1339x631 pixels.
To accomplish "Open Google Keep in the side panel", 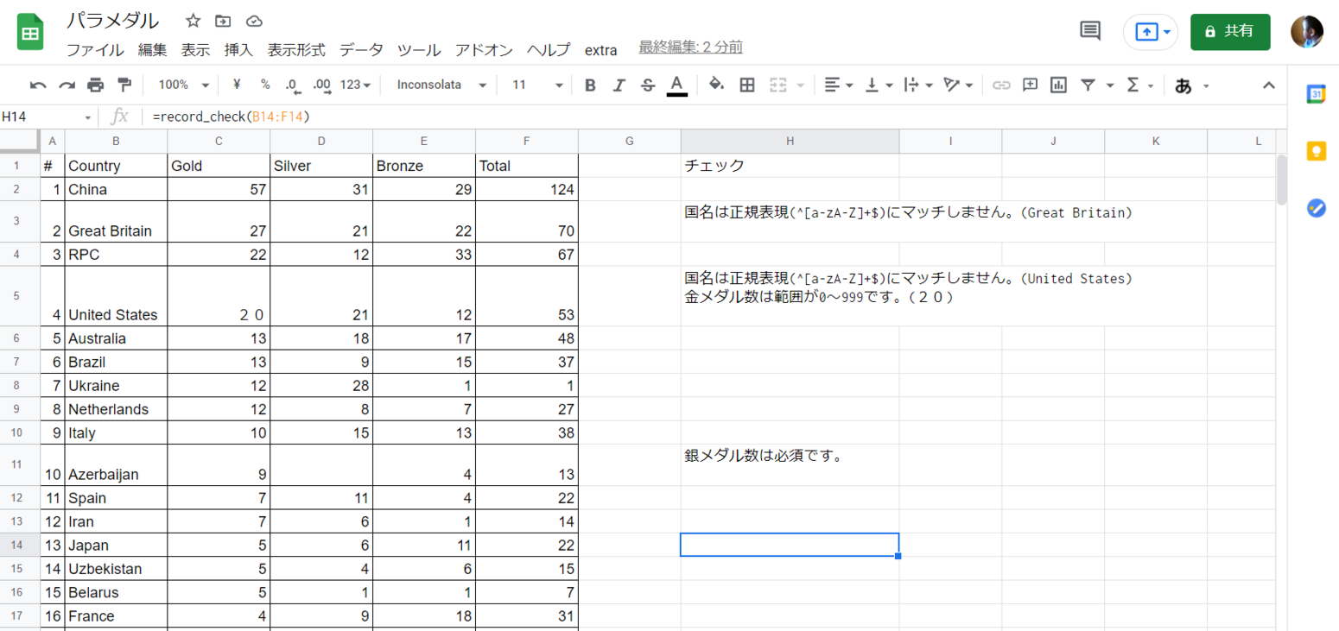I will pyautogui.click(x=1317, y=151).
